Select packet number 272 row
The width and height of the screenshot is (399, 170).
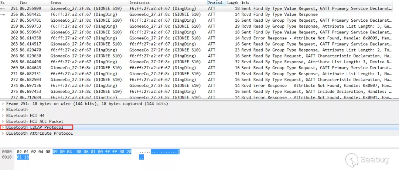pos(197,79)
